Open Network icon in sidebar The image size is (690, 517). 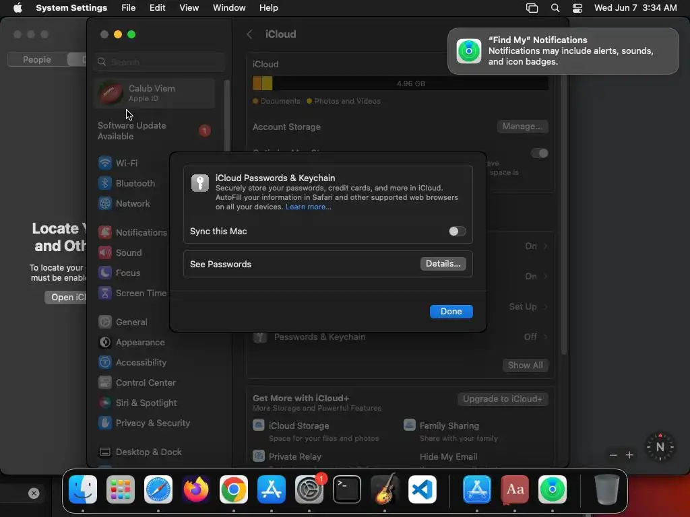[x=104, y=203]
